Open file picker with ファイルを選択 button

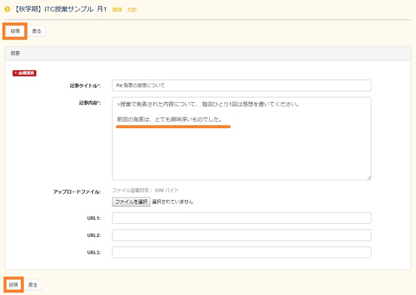click(x=131, y=202)
